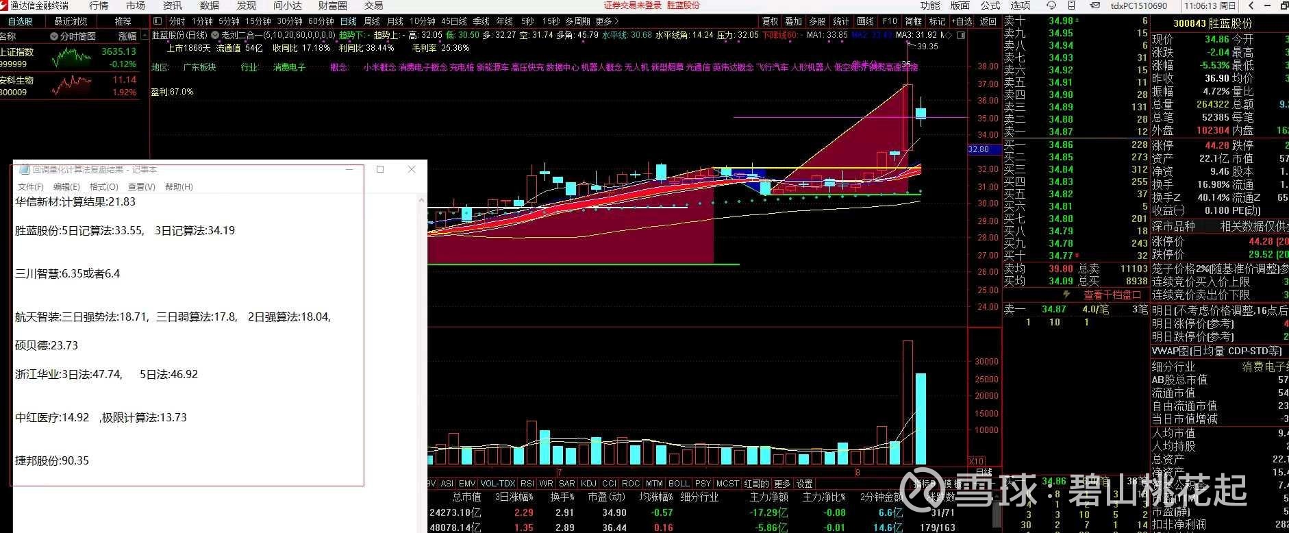The image size is (1289, 533).
Task: Open the 财富圈 menu
Action: point(333,5)
